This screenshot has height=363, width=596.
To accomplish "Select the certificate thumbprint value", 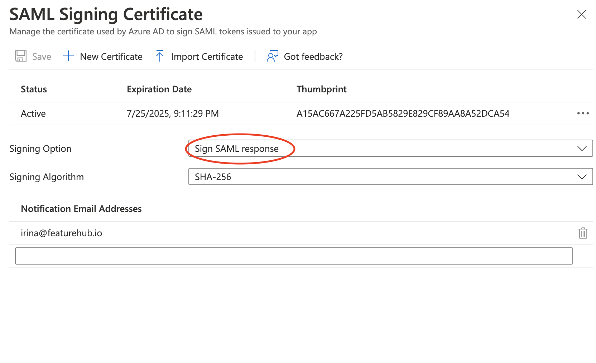I will (x=404, y=113).
